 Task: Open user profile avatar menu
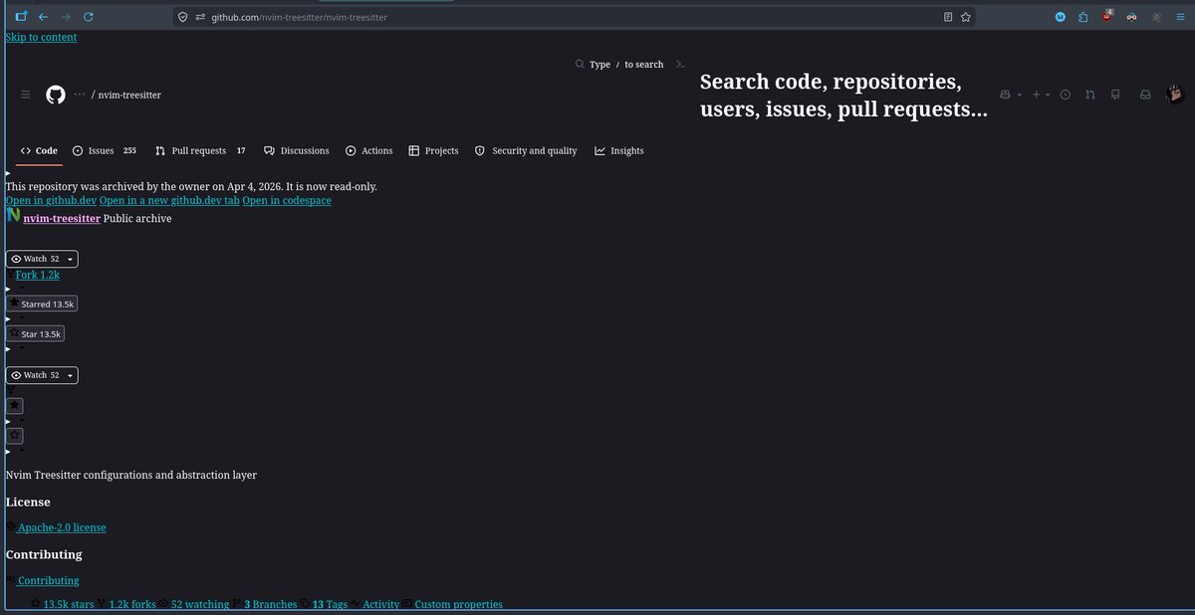[x=1175, y=94]
